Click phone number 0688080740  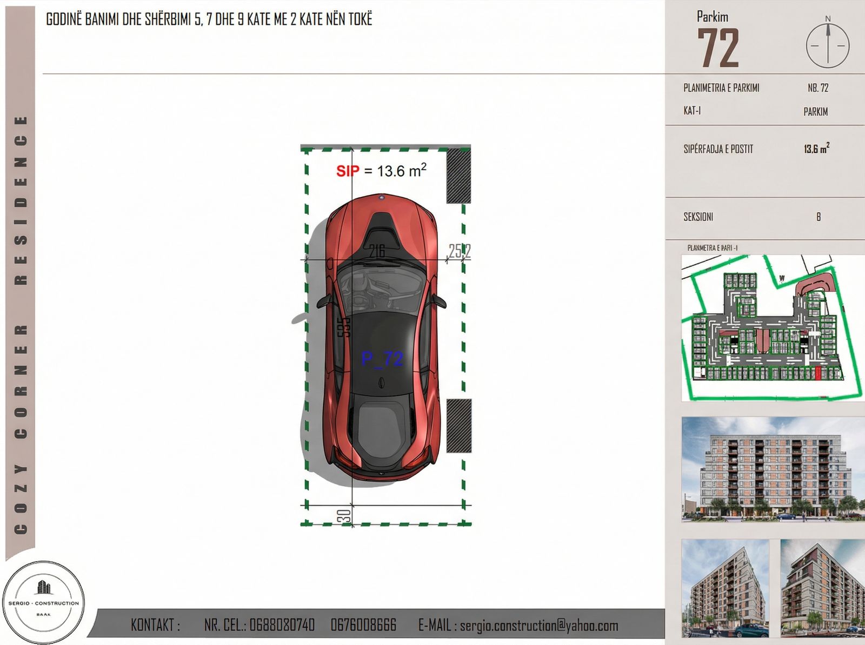coord(282,626)
